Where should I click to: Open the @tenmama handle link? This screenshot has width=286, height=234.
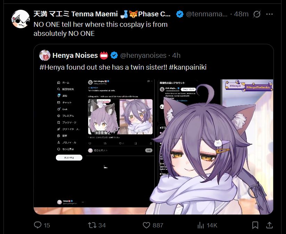click(x=207, y=14)
